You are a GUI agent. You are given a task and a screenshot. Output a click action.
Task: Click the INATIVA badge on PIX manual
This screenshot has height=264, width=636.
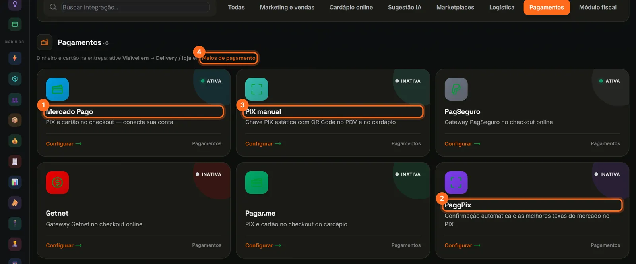click(x=408, y=81)
